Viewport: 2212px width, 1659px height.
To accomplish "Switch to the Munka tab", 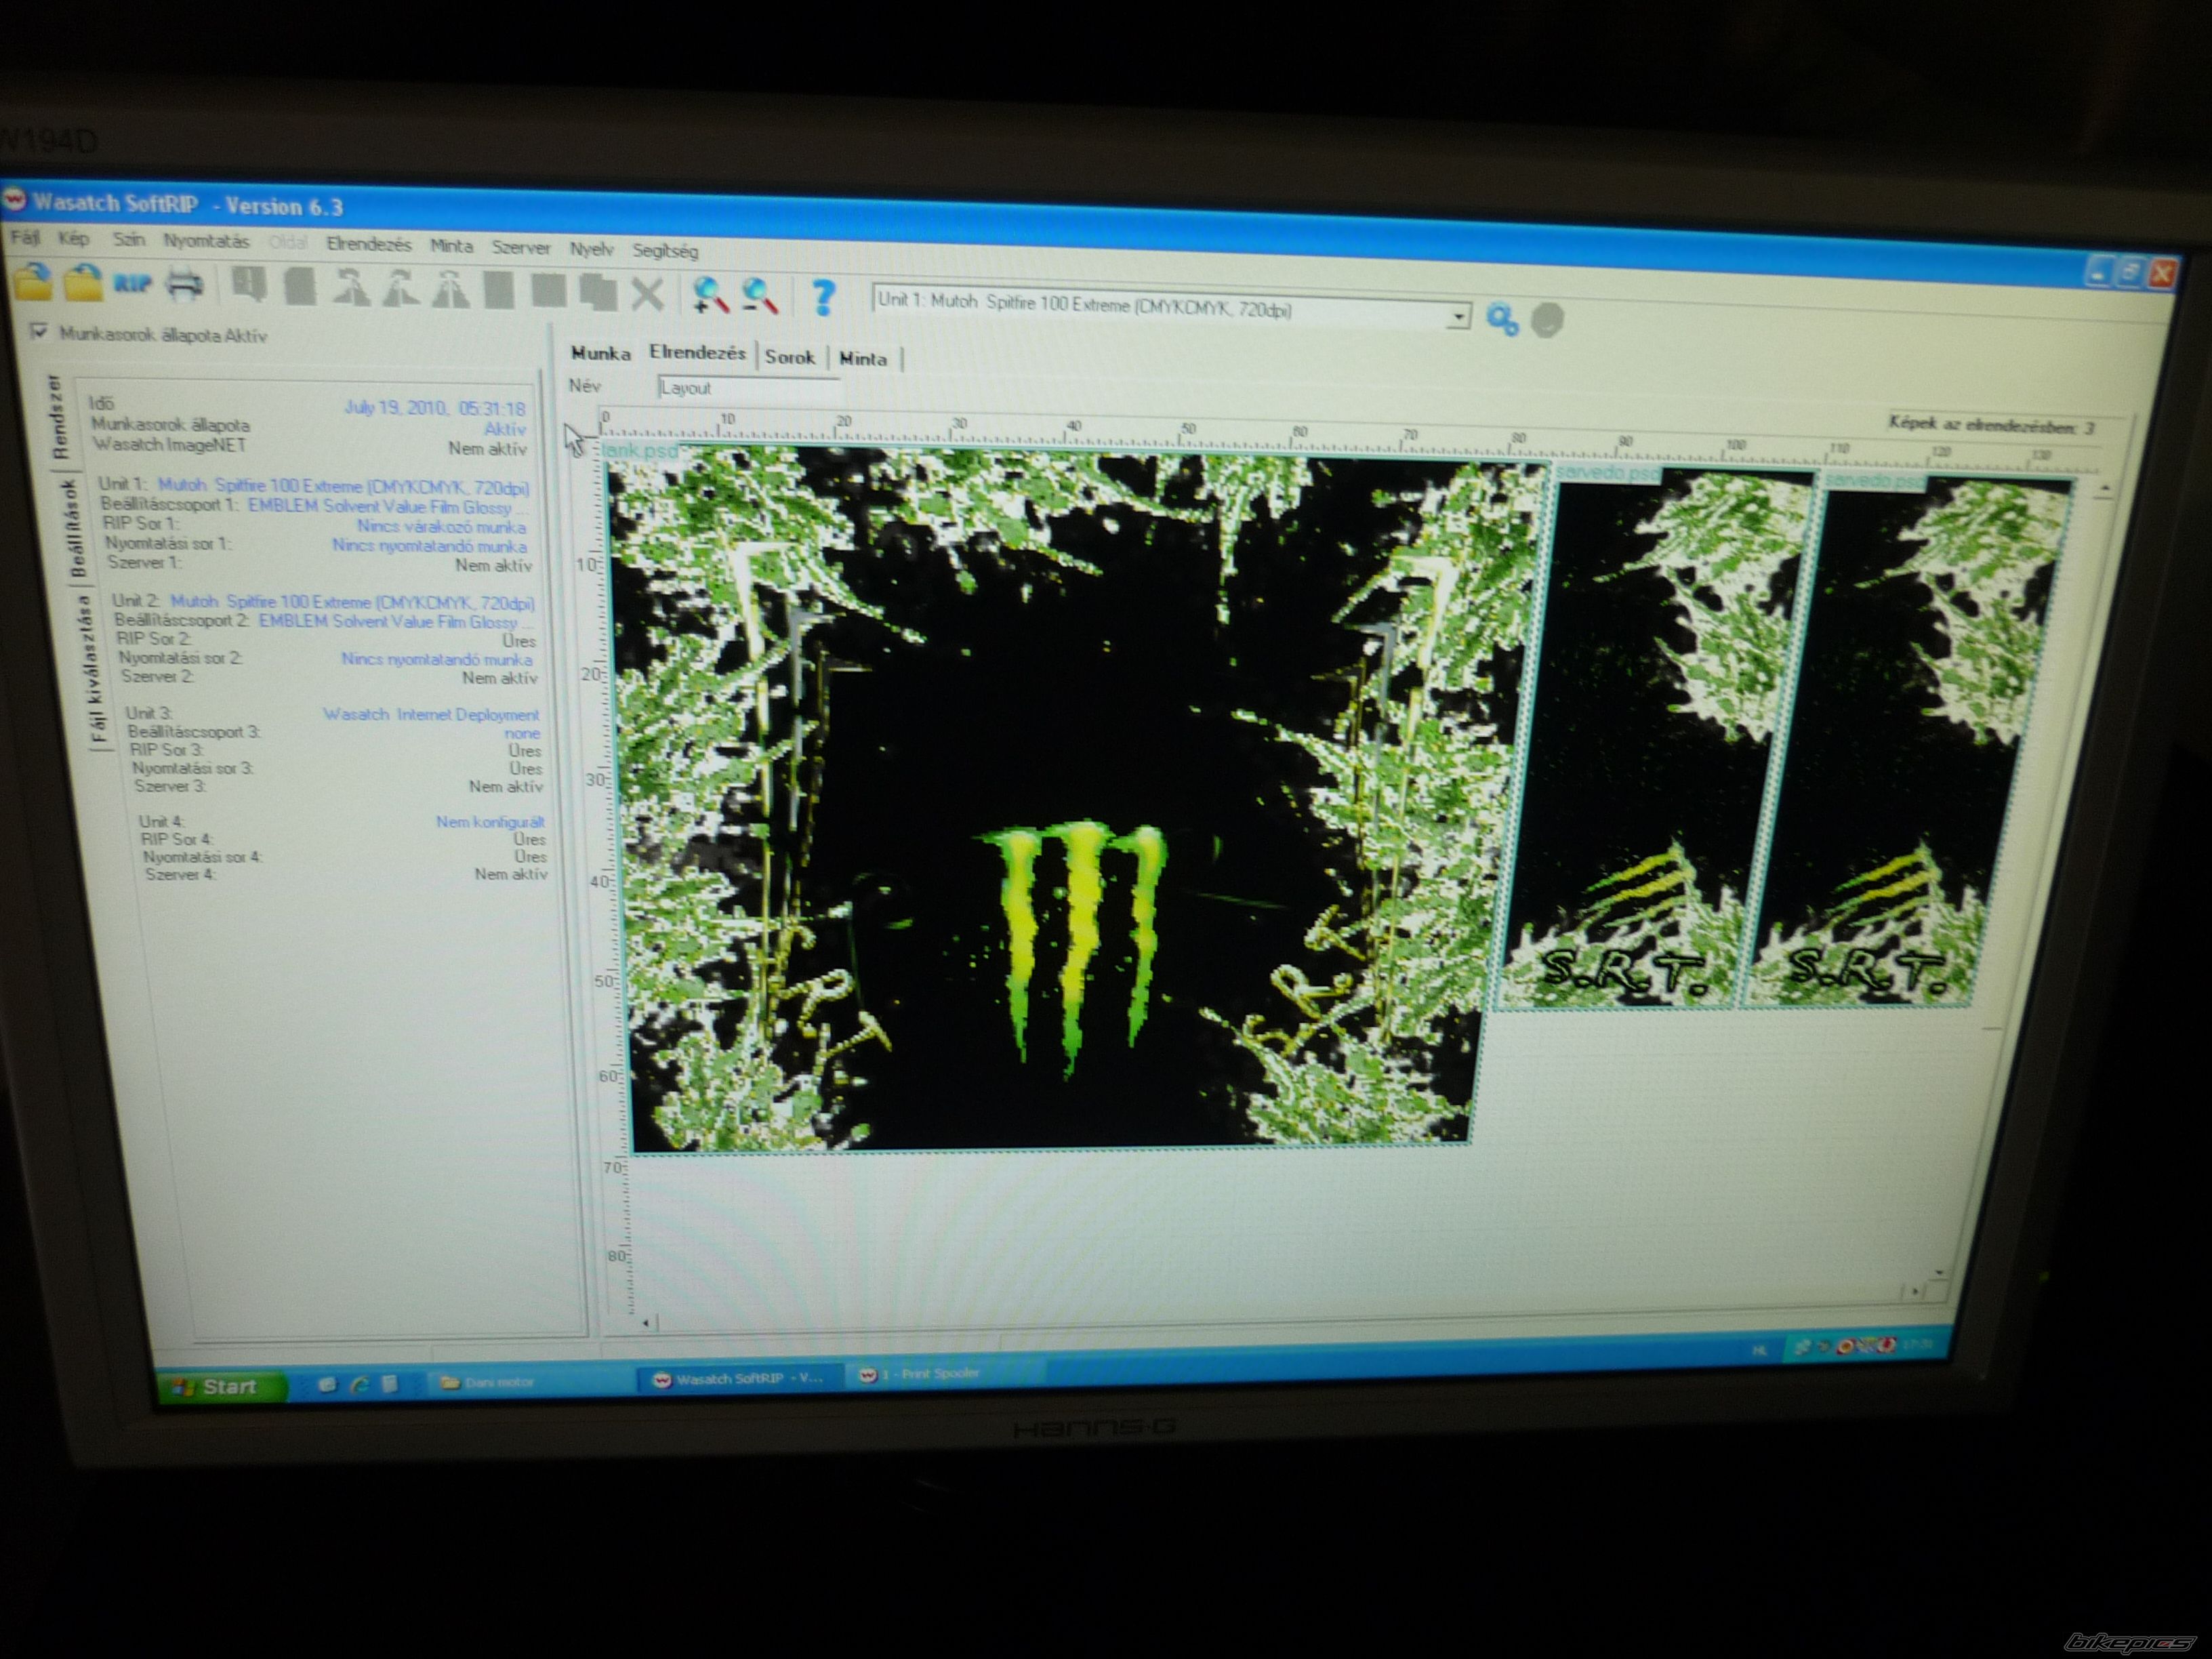I will click(x=600, y=353).
